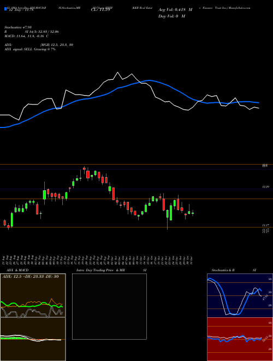Click the 12.29 price axis label

[x=265, y=187]
